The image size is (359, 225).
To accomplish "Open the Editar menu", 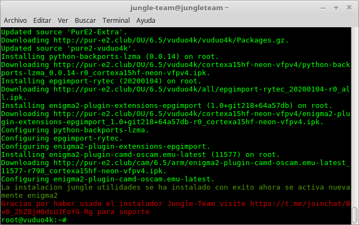I will click(42, 20).
